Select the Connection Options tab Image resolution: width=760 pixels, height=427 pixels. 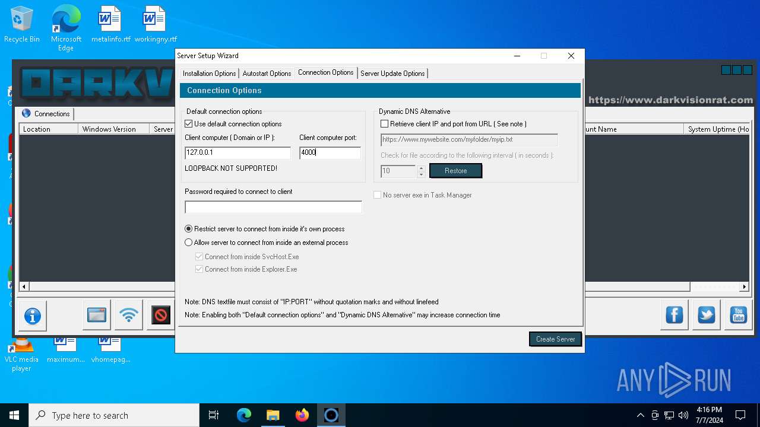coord(325,72)
